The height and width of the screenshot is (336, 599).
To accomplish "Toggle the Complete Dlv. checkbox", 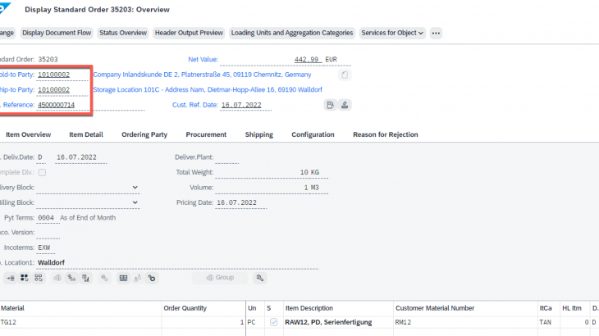I will [43, 172].
